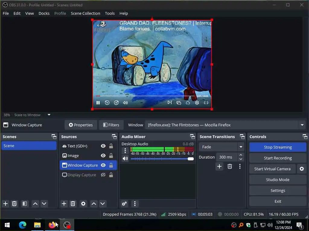Move scene up with the arrow icon
309x231 pixels.
tap(35, 204)
